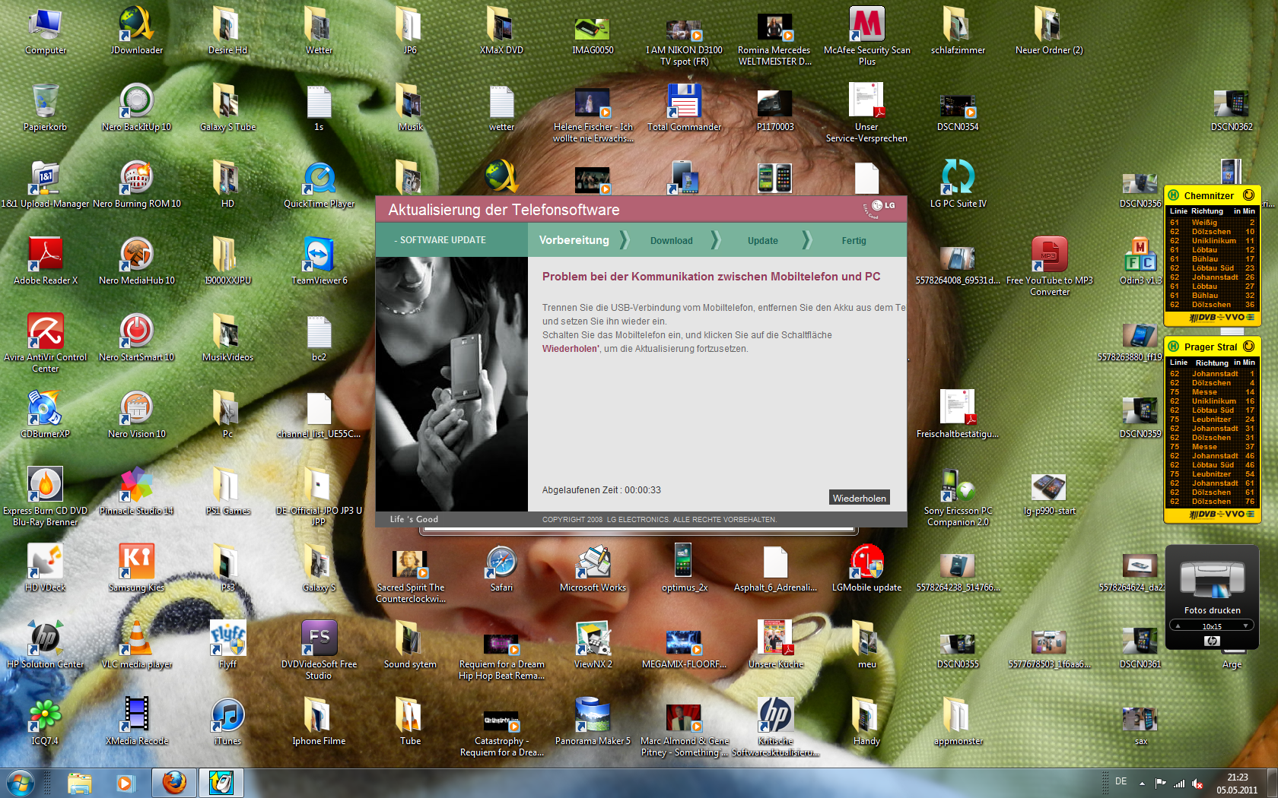The width and height of the screenshot is (1278, 798).
Task: Open Express Burn CD DVD Blu-Ray Brenner
Action: pyautogui.click(x=46, y=496)
